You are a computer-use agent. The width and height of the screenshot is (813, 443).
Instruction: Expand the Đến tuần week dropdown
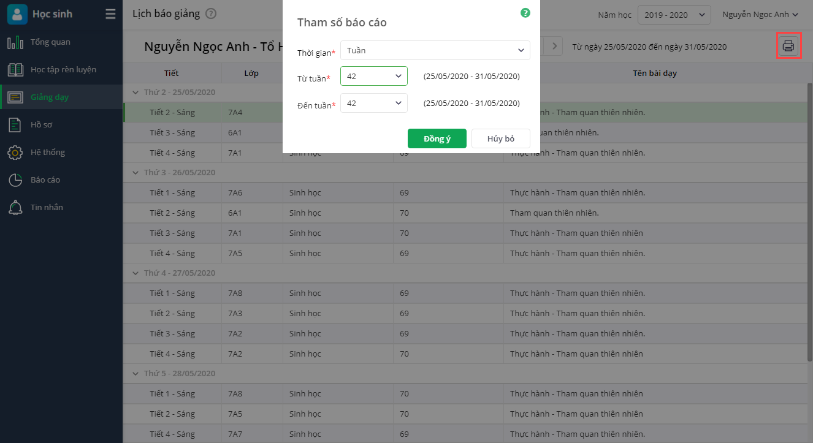pos(373,104)
